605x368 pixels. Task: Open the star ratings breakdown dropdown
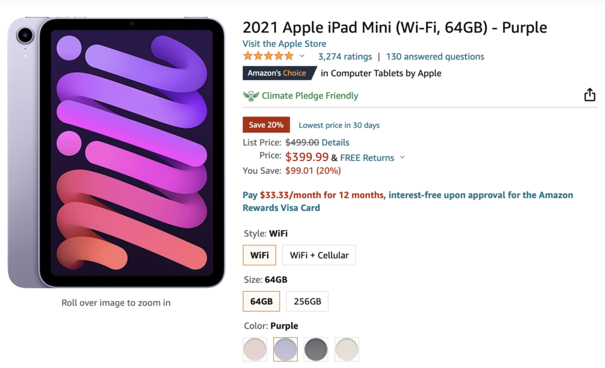[x=302, y=55]
